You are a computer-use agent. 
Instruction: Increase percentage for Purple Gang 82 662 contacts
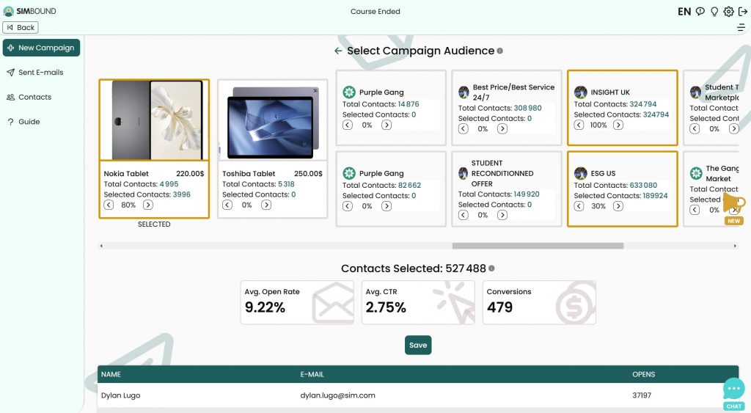[387, 206]
